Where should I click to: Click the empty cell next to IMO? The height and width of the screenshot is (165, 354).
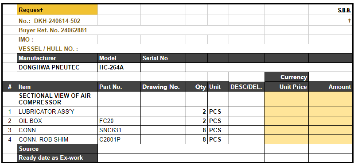tap(119, 39)
